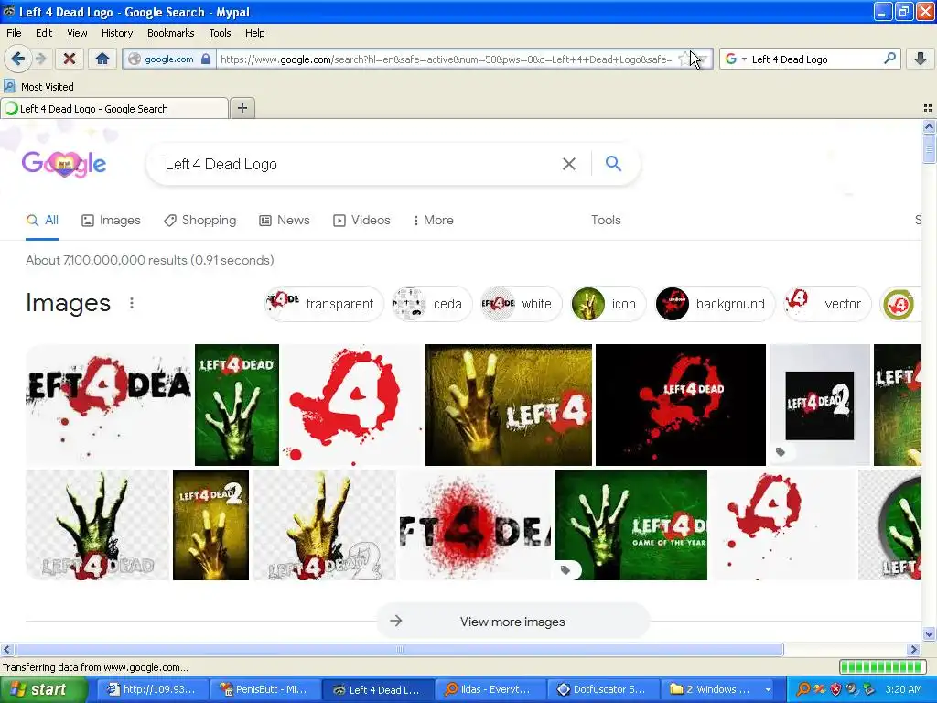937x703 pixels.
Task: Switch to the News results tab
Action: pyautogui.click(x=285, y=220)
